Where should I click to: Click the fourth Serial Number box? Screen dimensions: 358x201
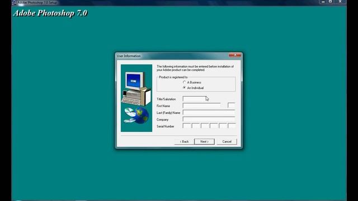coord(214,126)
